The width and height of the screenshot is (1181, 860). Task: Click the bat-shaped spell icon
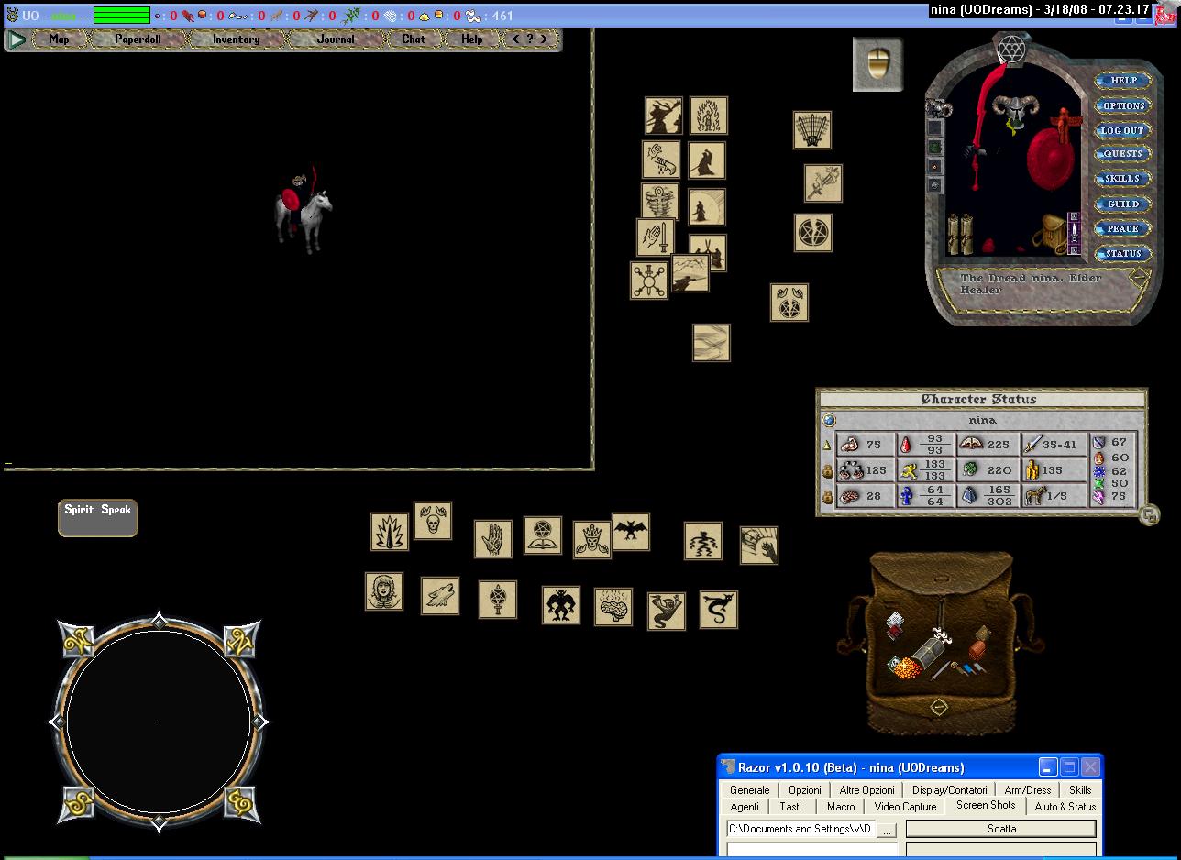[631, 532]
